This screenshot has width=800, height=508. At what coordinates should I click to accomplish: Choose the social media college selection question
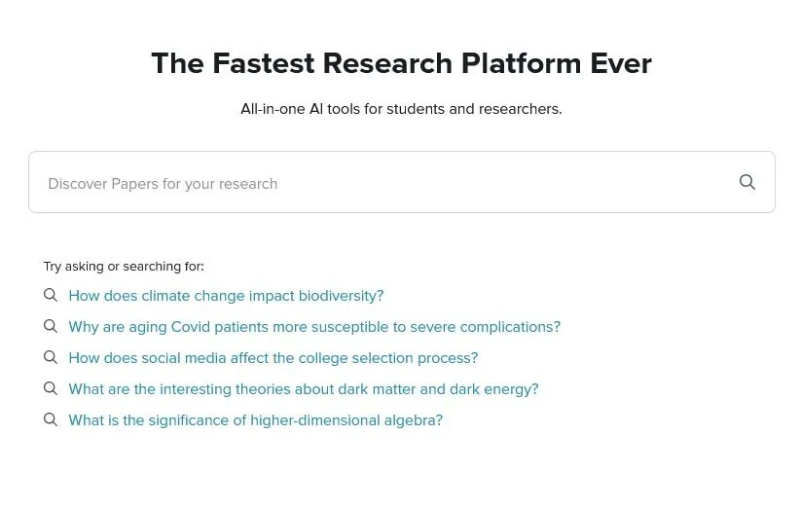point(273,358)
